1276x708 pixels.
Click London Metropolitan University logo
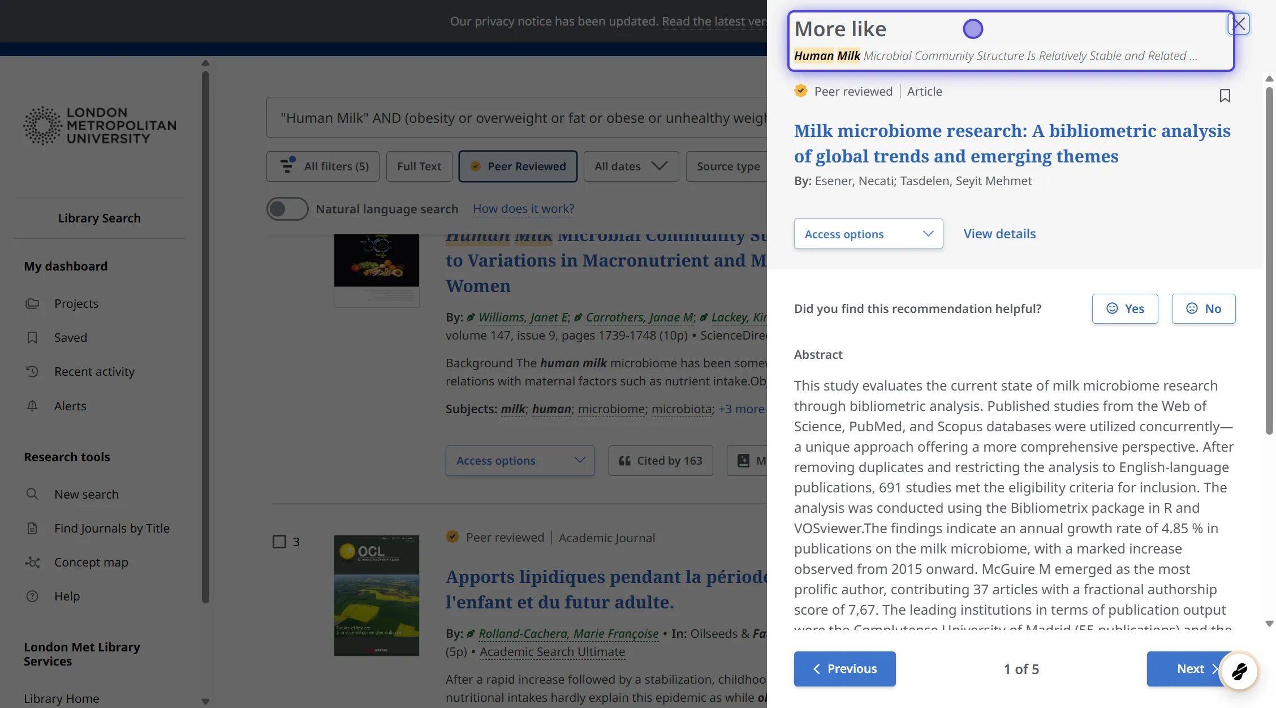[x=100, y=125]
